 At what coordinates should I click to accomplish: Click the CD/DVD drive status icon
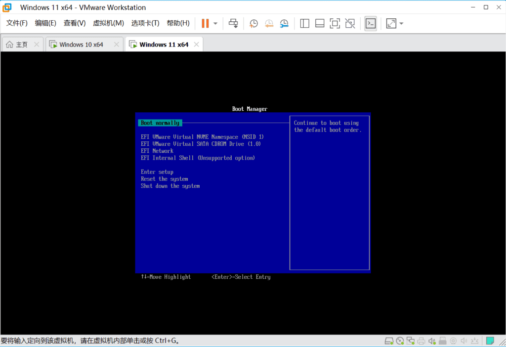click(400, 341)
